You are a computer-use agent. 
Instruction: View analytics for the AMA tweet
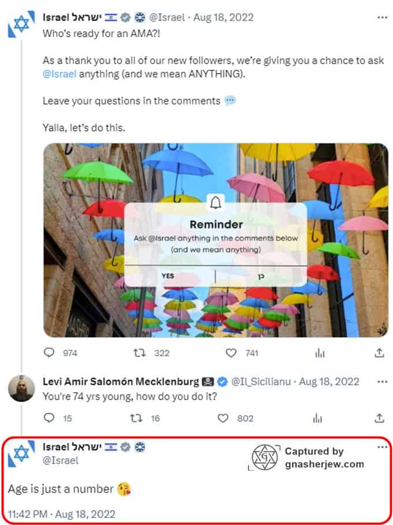pyautogui.click(x=318, y=353)
